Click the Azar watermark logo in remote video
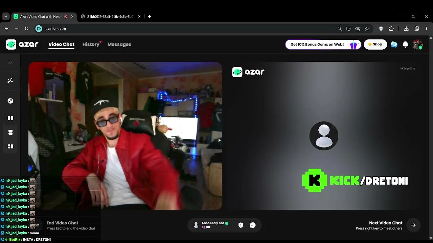The width and height of the screenshot is (433, 243). click(248, 72)
